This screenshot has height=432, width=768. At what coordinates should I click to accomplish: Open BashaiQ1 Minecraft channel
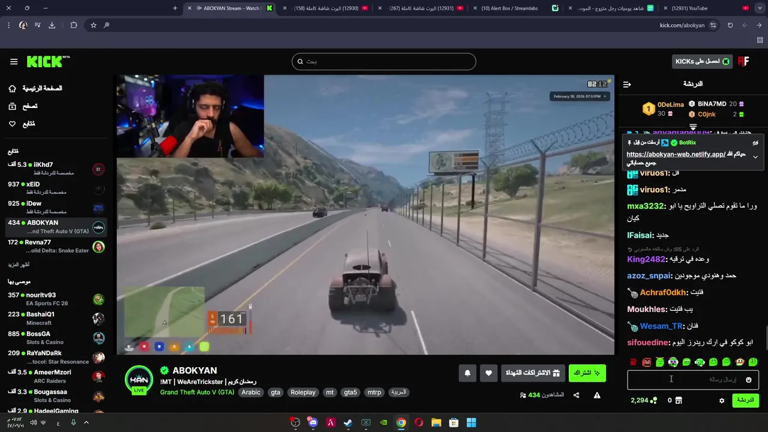(56, 318)
